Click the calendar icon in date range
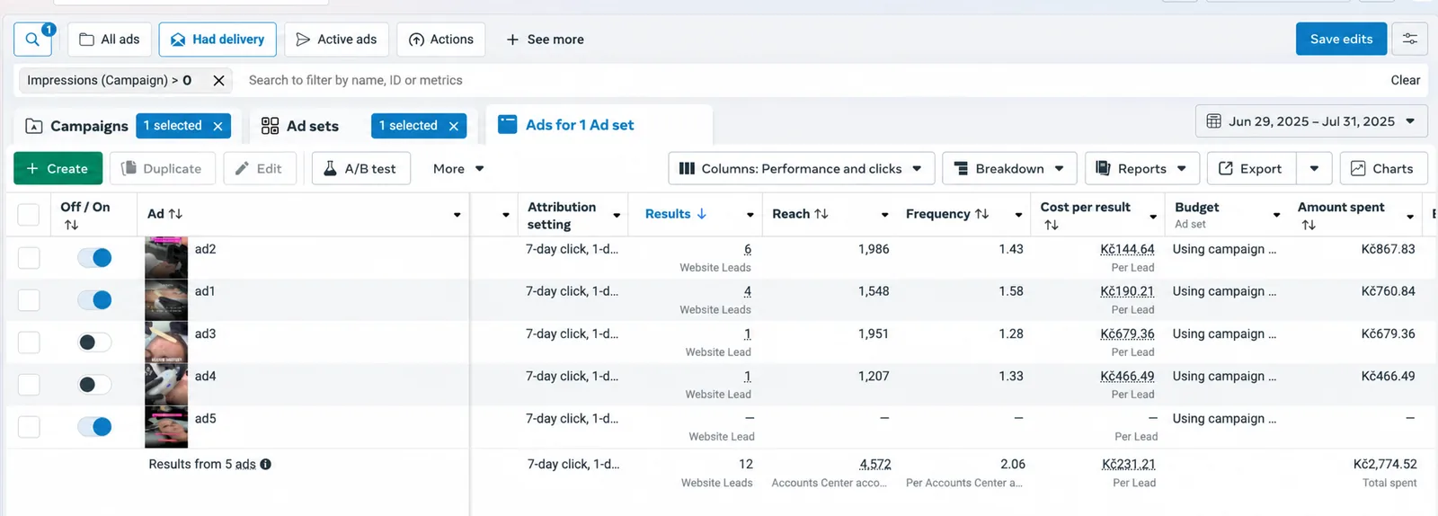Image resolution: width=1438 pixels, height=516 pixels. (x=1213, y=121)
